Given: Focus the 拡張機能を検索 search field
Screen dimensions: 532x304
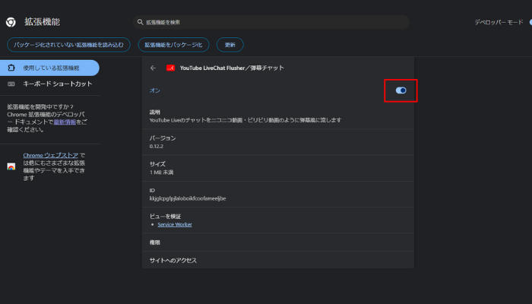Looking at the screenshot, I should point(271,22).
